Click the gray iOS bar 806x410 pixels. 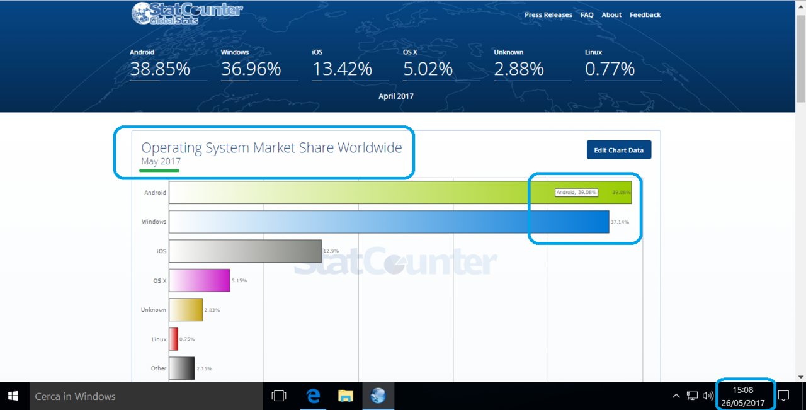[246, 251]
